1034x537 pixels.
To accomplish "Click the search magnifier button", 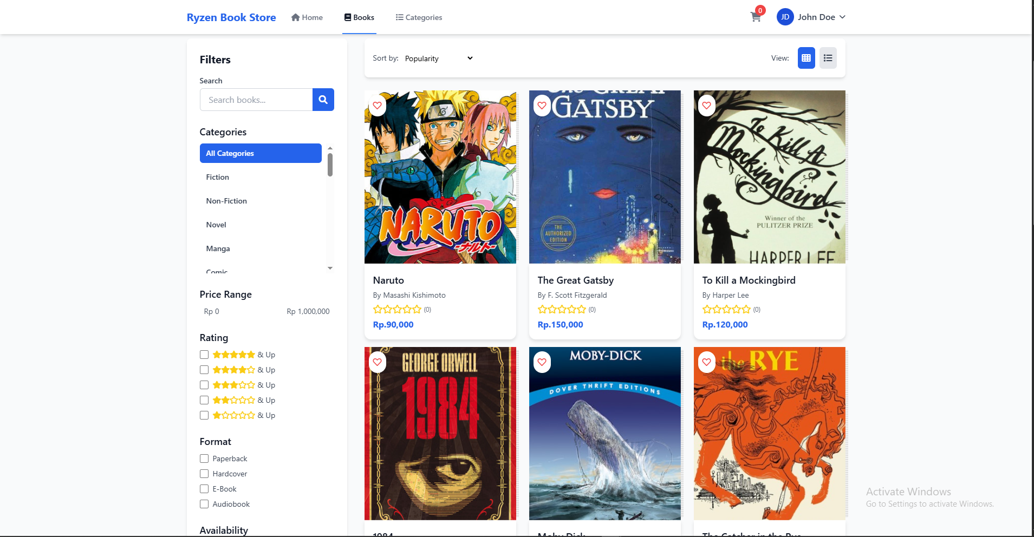I will tap(323, 100).
